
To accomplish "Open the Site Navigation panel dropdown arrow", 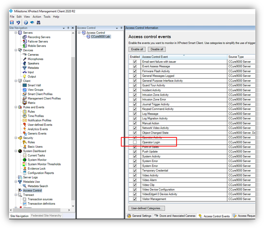I will coord(64,28).
